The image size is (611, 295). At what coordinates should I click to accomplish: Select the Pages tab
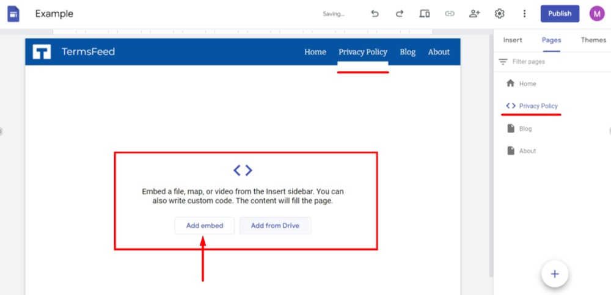click(551, 40)
